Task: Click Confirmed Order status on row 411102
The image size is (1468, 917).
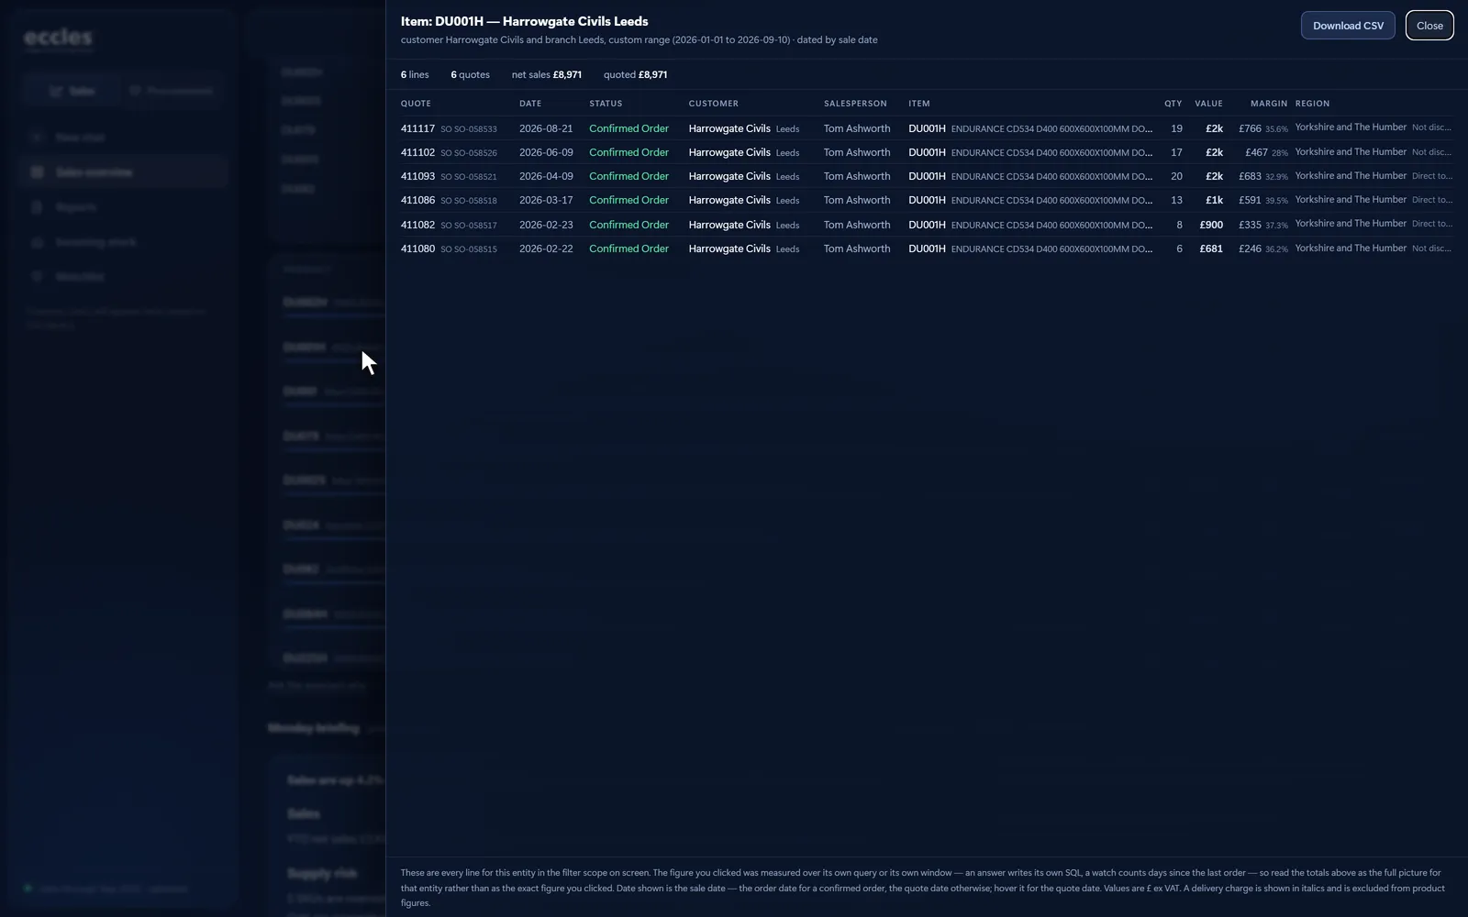Action: coord(628,152)
